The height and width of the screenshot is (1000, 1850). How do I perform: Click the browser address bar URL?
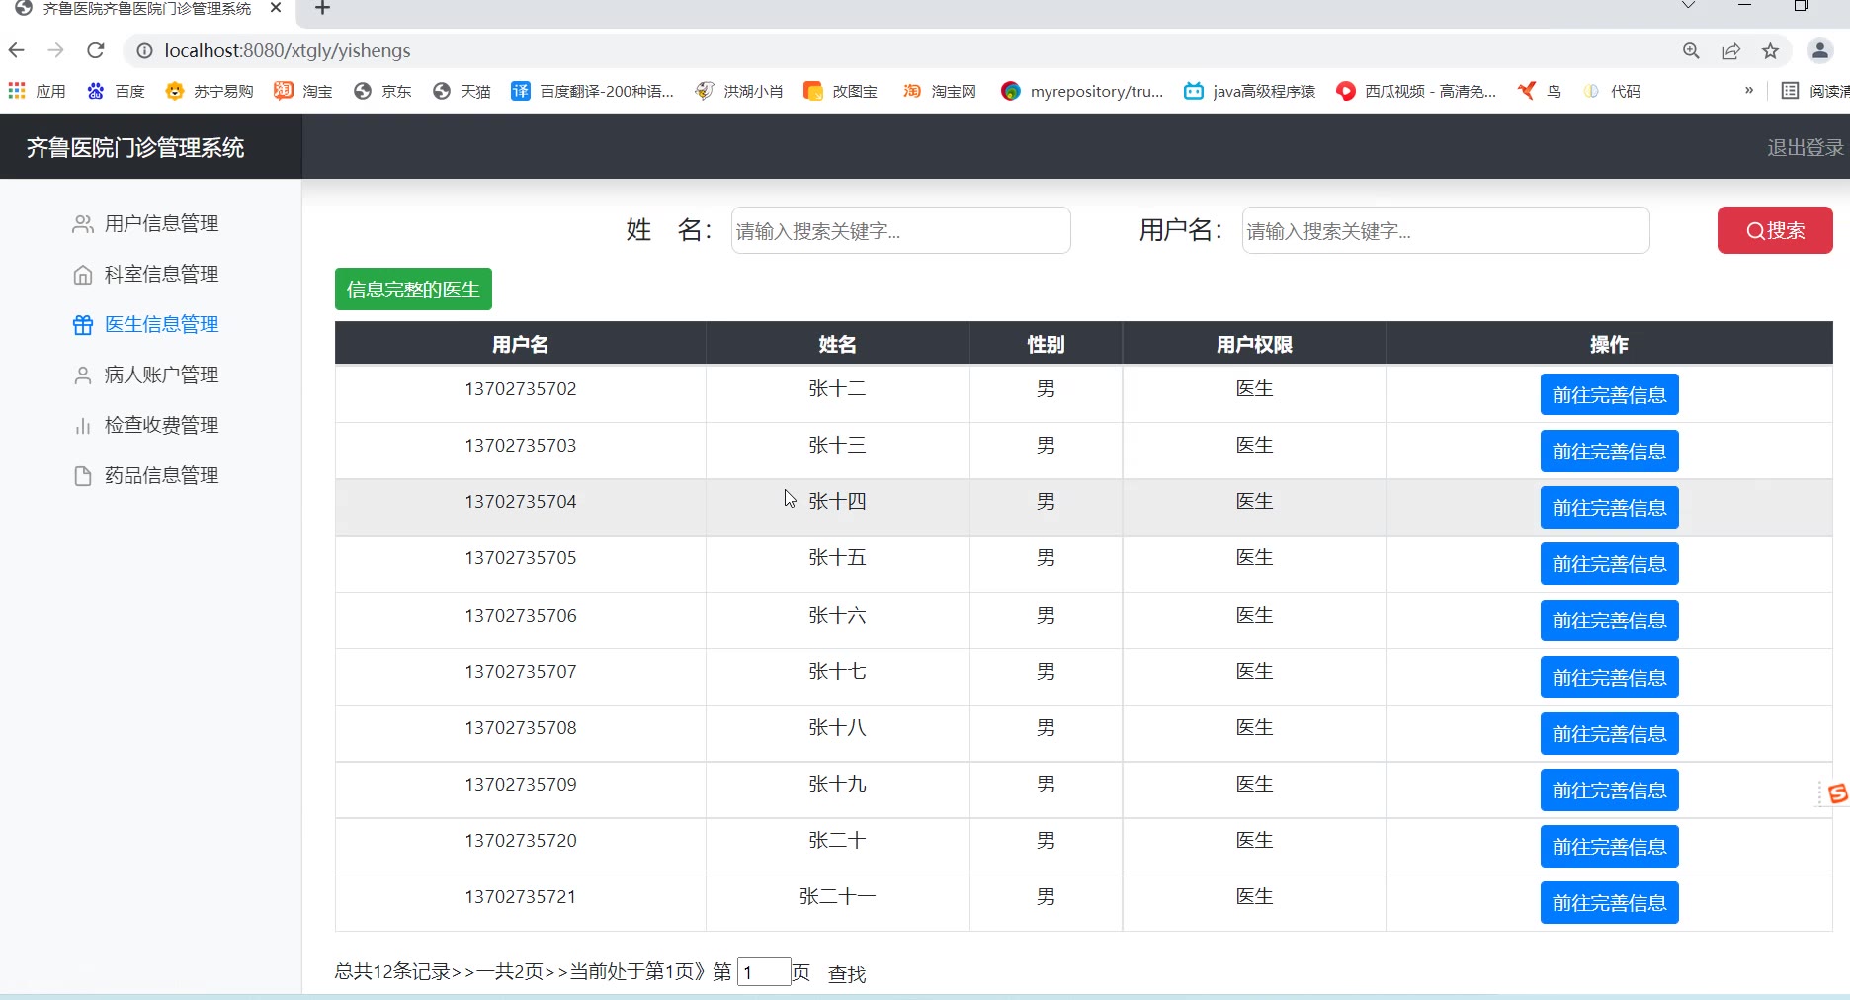(x=288, y=50)
